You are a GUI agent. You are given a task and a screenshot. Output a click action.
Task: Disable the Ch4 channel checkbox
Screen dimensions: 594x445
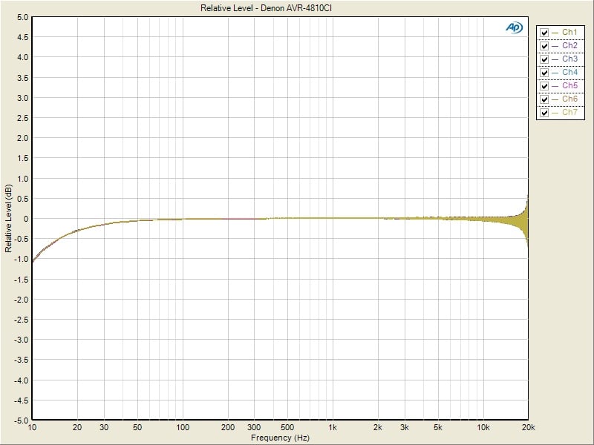[545, 73]
